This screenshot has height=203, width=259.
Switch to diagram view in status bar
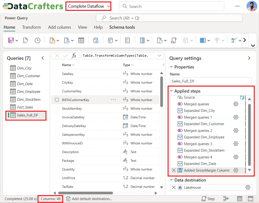coord(226,199)
